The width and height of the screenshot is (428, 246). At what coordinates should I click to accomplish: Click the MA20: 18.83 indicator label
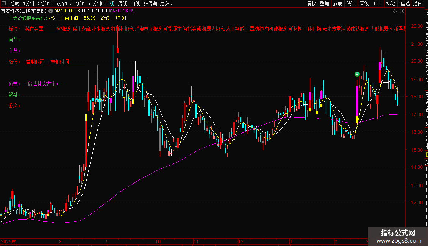pos(94,11)
